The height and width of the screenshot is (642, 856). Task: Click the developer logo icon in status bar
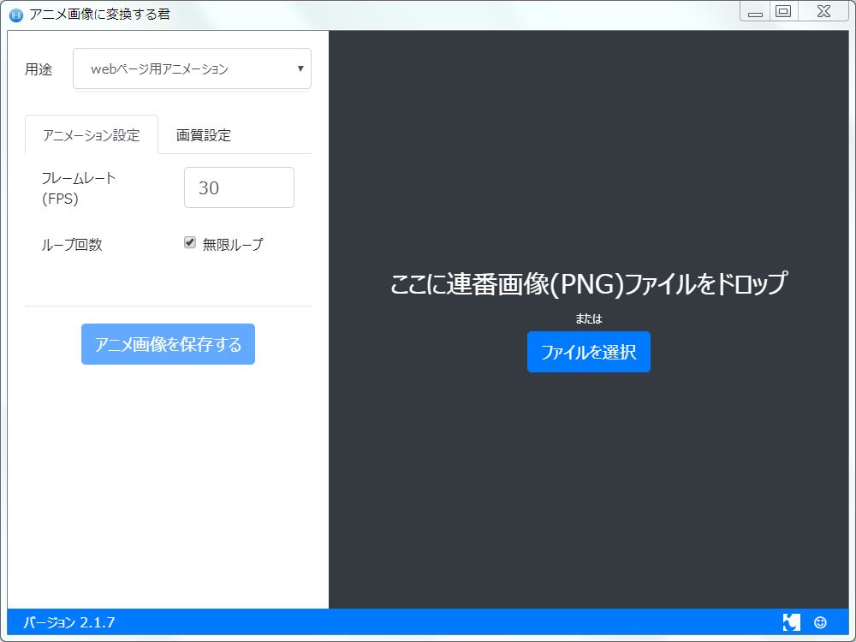pos(791,622)
